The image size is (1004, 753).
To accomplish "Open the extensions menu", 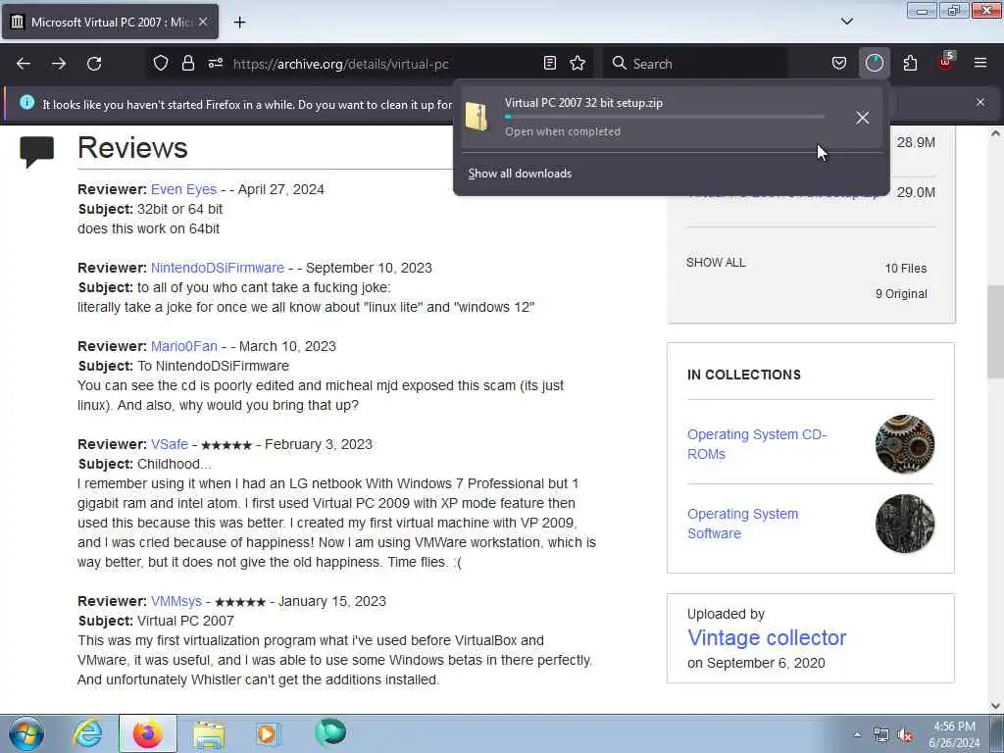I will (x=910, y=64).
